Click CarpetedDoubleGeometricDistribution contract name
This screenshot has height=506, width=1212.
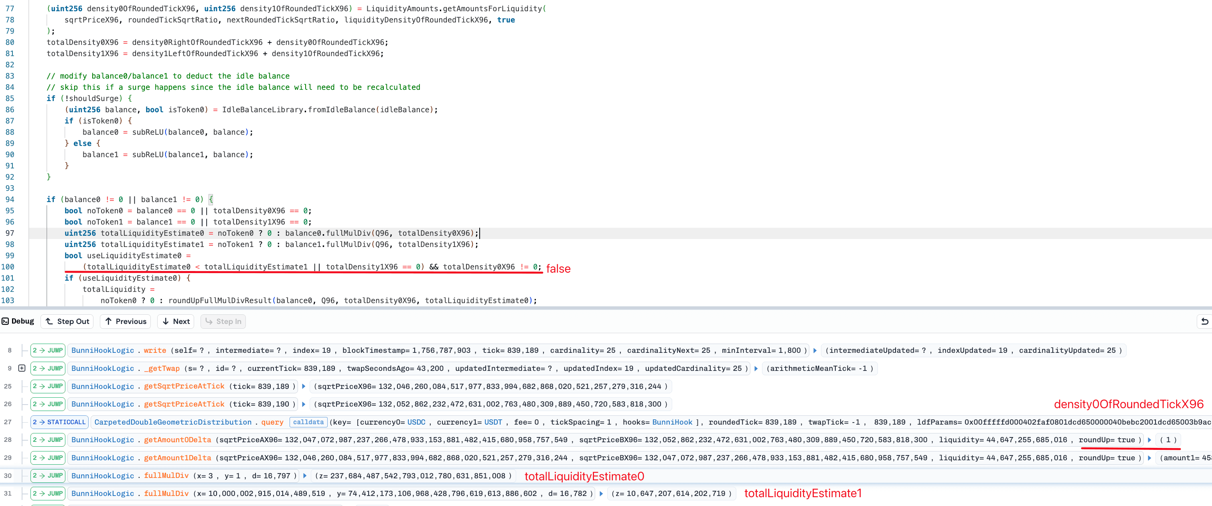tap(173, 422)
